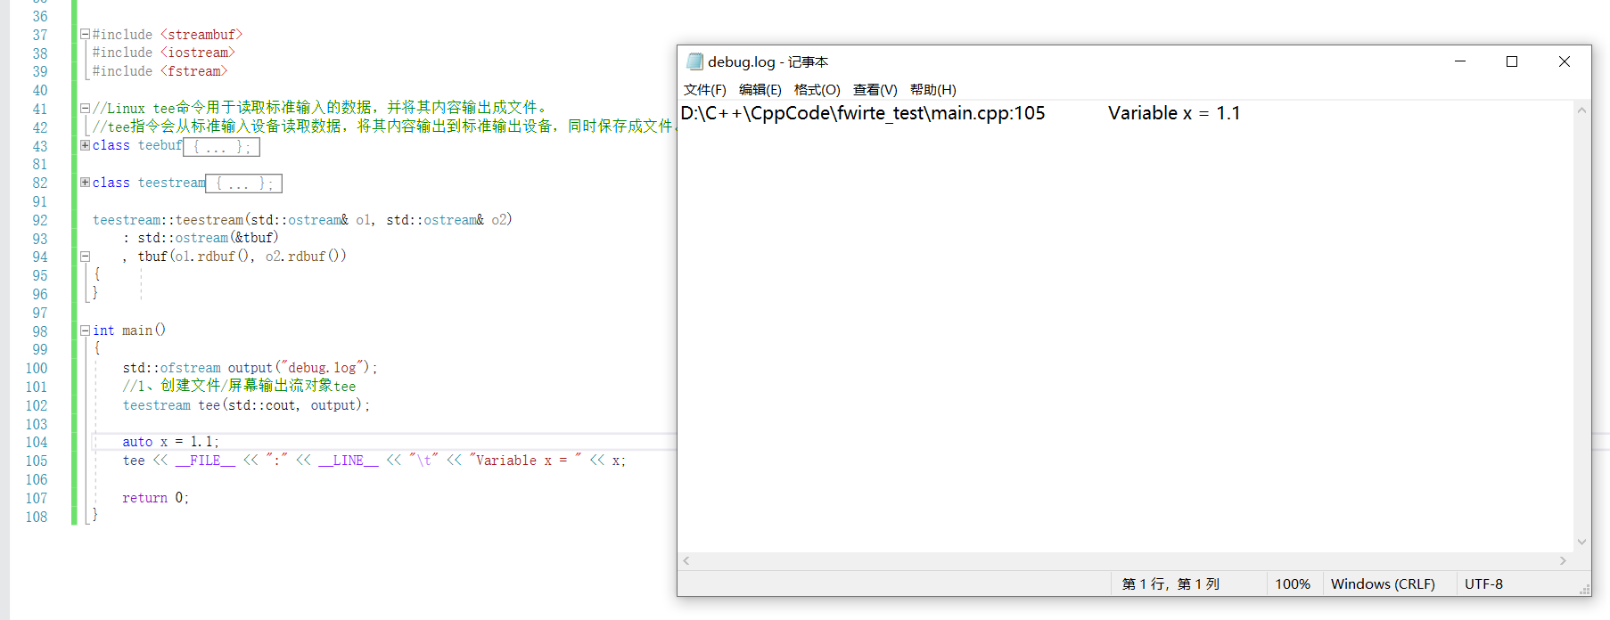This screenshot has width=1610, height=620.
Task: Click the Notepad document icon in title bar
Action: 694,61
